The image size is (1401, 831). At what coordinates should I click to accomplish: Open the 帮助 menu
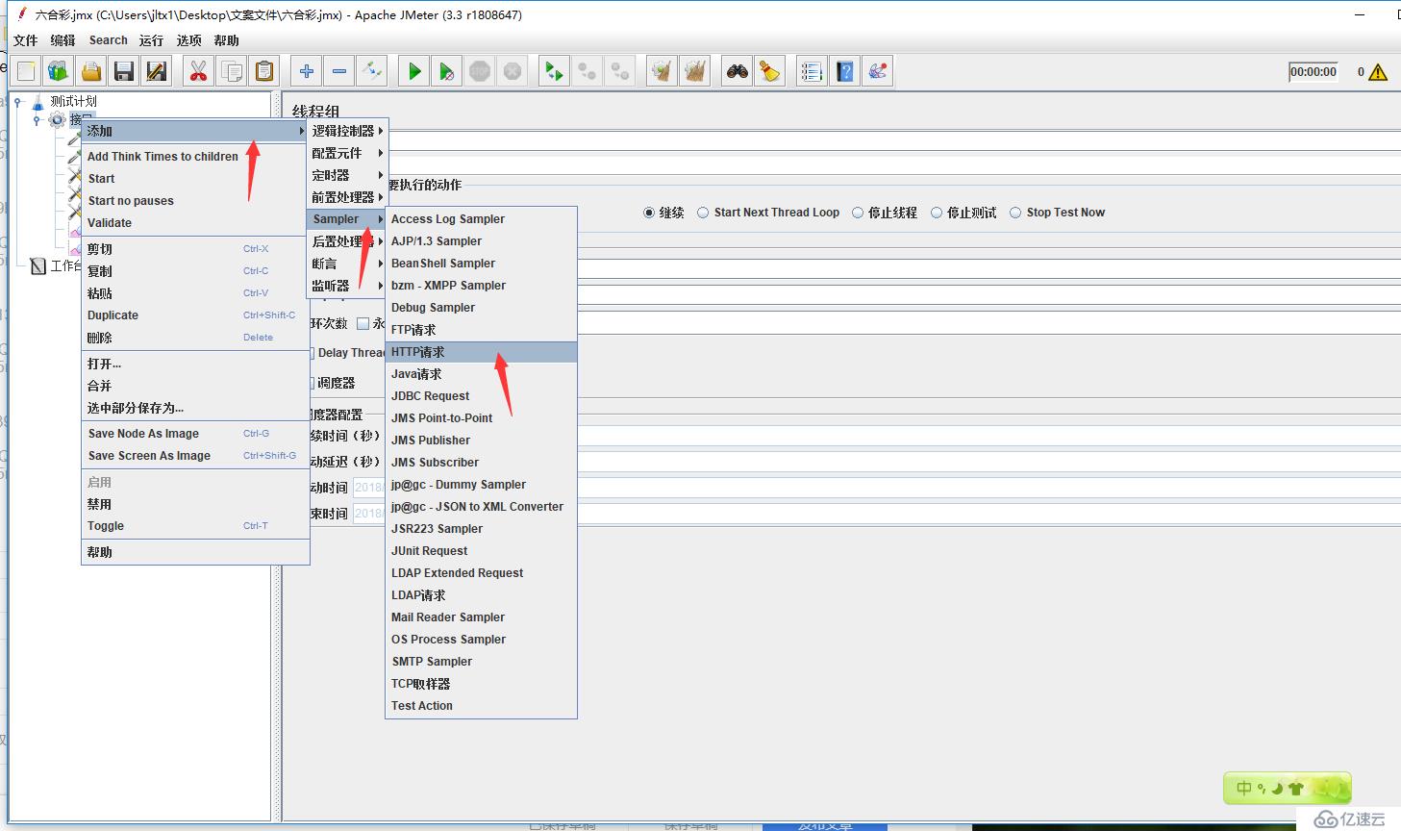click(x=226, y=40)
